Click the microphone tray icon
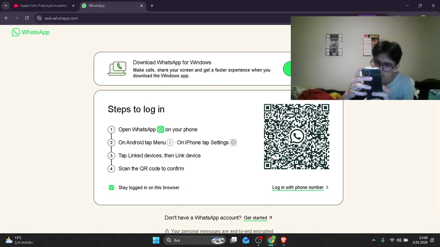440x247 pixels. (383, 240)
